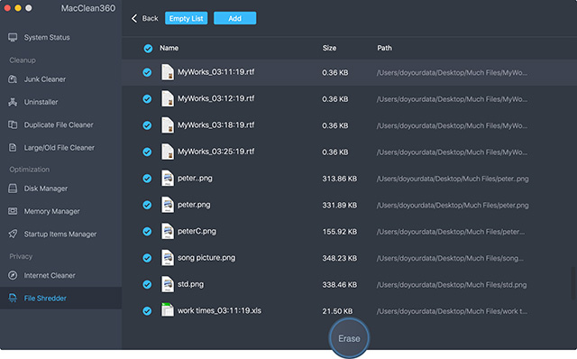Click the Add button
The height and width of the screenshot is (359, 577).
pos(234,18)
